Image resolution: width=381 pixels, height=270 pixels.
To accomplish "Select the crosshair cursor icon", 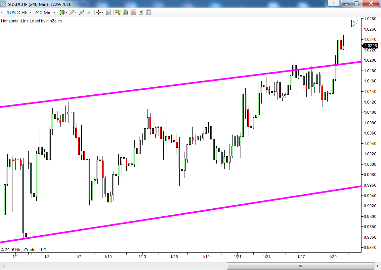I will click(x=99, y=12).
